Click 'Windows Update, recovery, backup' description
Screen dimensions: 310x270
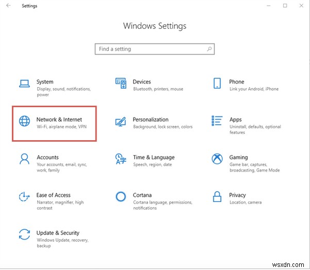(x=63, y=243)
